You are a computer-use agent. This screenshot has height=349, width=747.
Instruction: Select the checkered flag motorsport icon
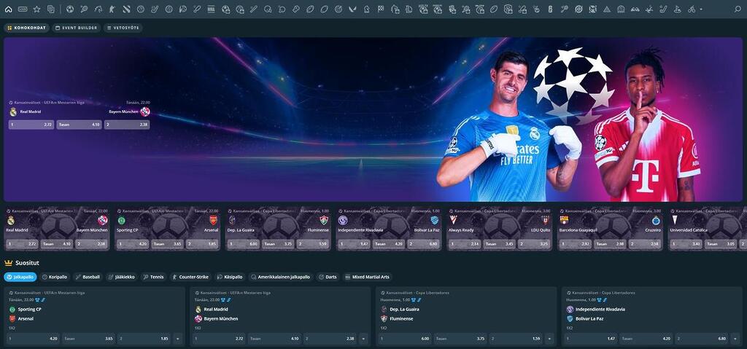[x=381, y=9]
